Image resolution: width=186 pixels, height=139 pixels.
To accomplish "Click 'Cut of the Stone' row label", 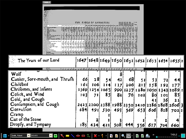I will click(25, 119).
